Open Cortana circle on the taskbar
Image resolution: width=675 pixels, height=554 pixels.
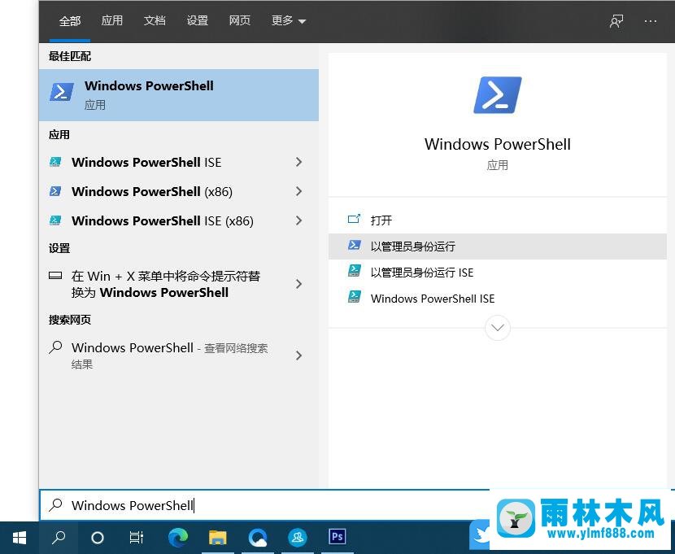[98, 537]
